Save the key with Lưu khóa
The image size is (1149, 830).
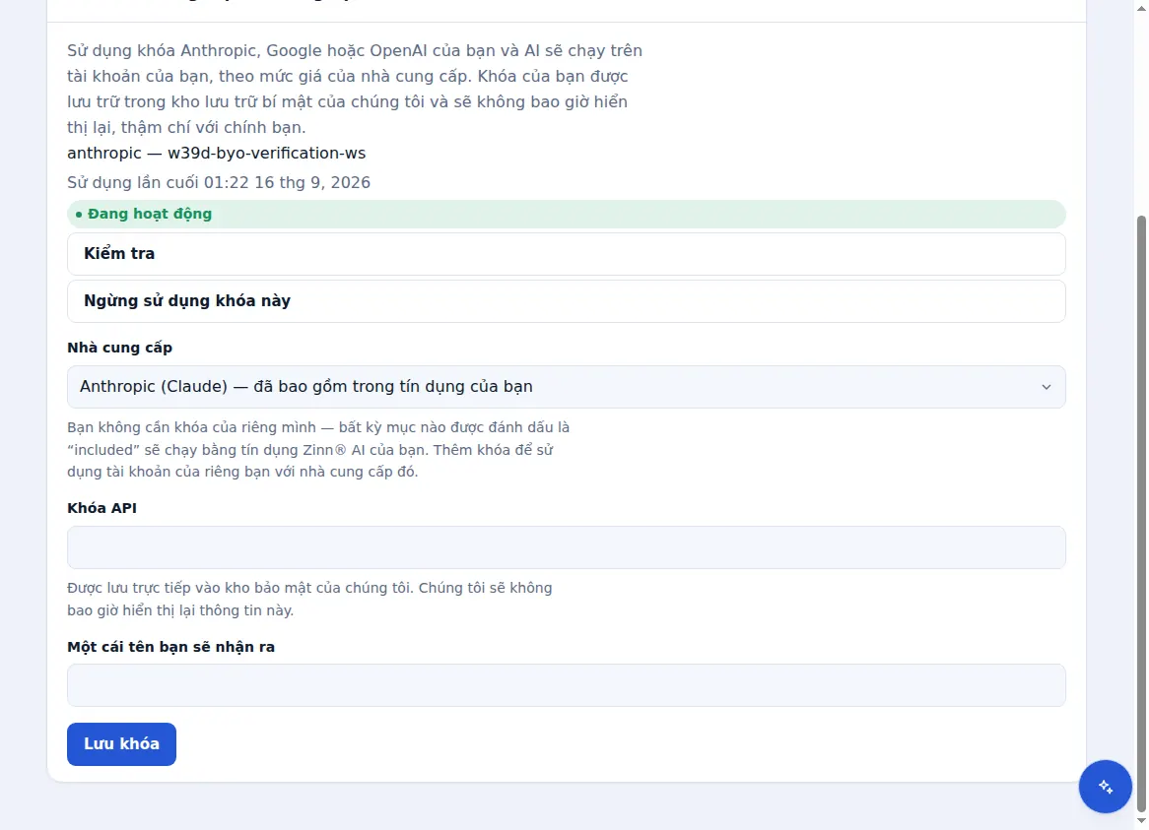click(x=121, y=743)
